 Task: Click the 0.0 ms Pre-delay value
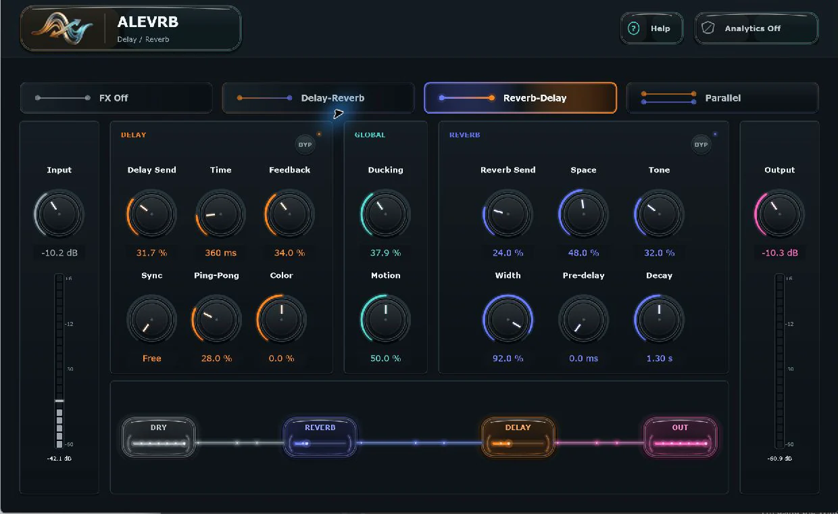click(x=583, y=358)
